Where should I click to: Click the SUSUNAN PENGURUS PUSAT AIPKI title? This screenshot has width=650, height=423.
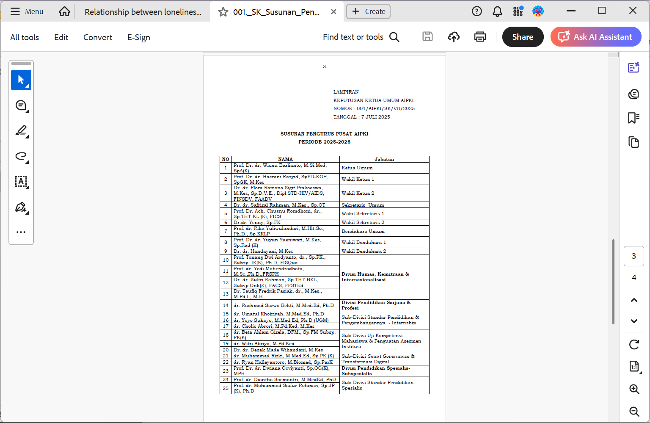[x=325, y=134]
